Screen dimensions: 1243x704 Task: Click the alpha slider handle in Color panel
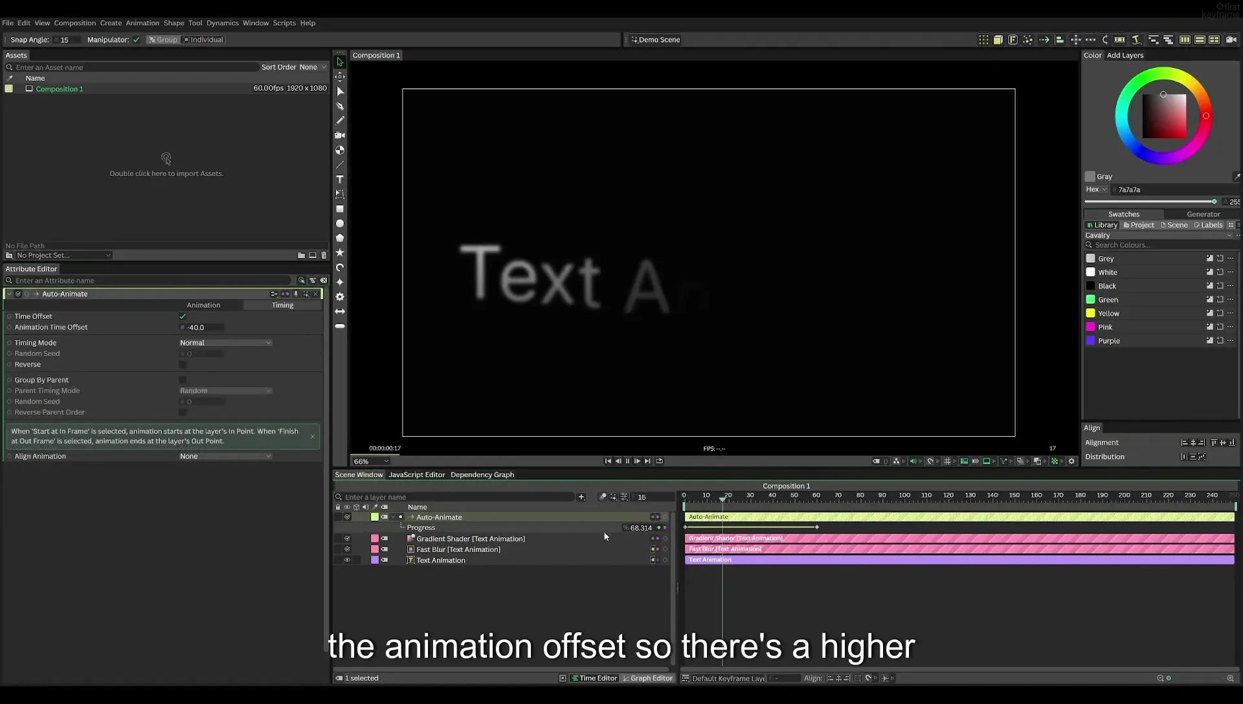click(1214, 202)
